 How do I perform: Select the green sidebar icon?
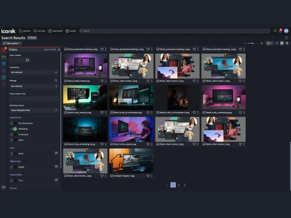coord(3,57)
